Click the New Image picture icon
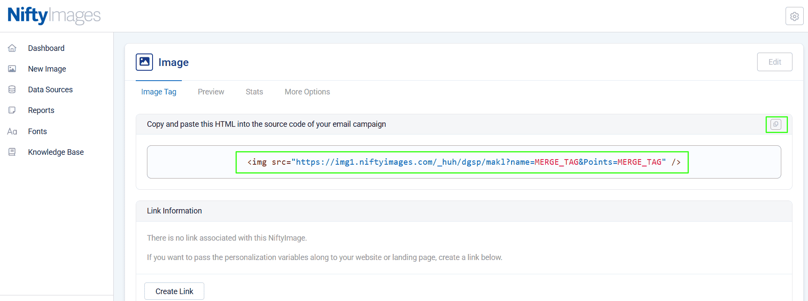 [12, 69]
